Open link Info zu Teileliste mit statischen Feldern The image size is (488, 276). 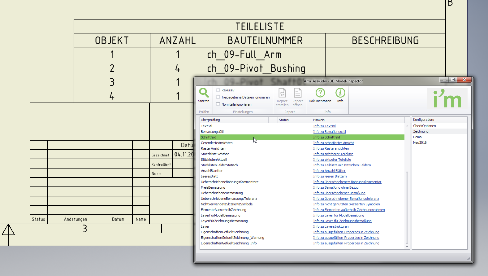click(x=342, y=165)
